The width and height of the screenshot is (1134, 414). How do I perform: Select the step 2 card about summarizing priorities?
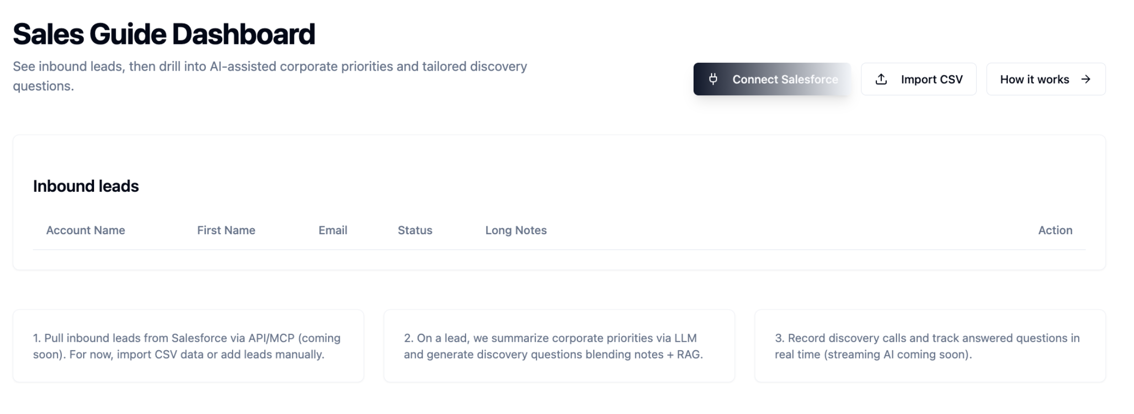click(559, 346)
